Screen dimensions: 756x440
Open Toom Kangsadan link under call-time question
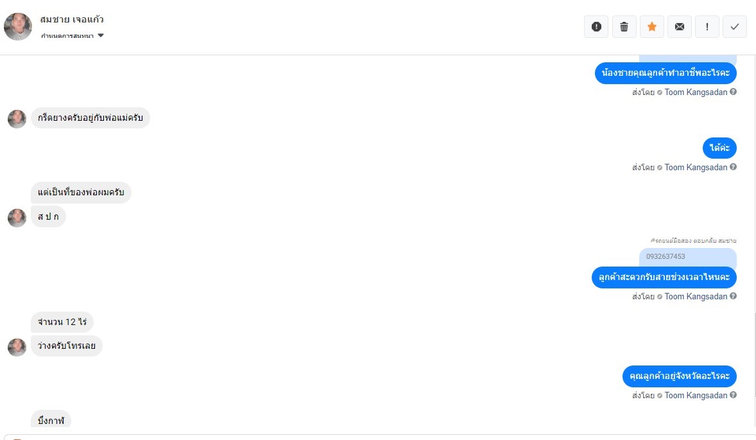(696, 297)
